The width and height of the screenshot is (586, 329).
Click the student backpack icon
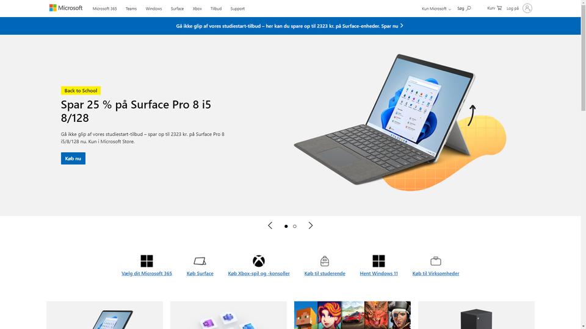325,261
